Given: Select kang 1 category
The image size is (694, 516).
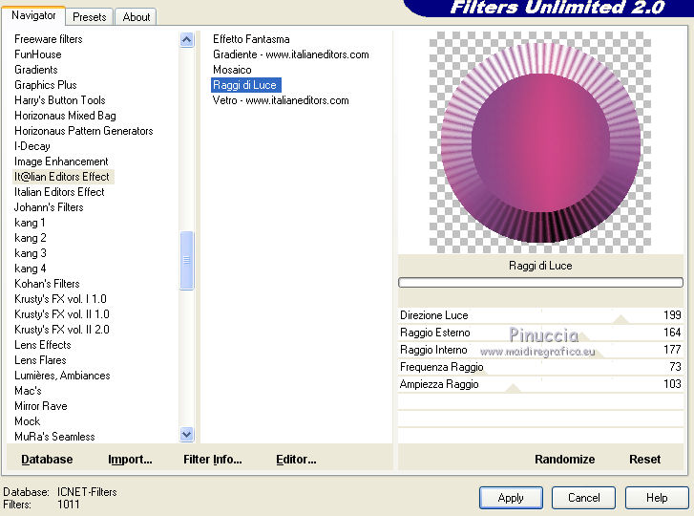Looking at the screenshot, I should click(30, 223).
